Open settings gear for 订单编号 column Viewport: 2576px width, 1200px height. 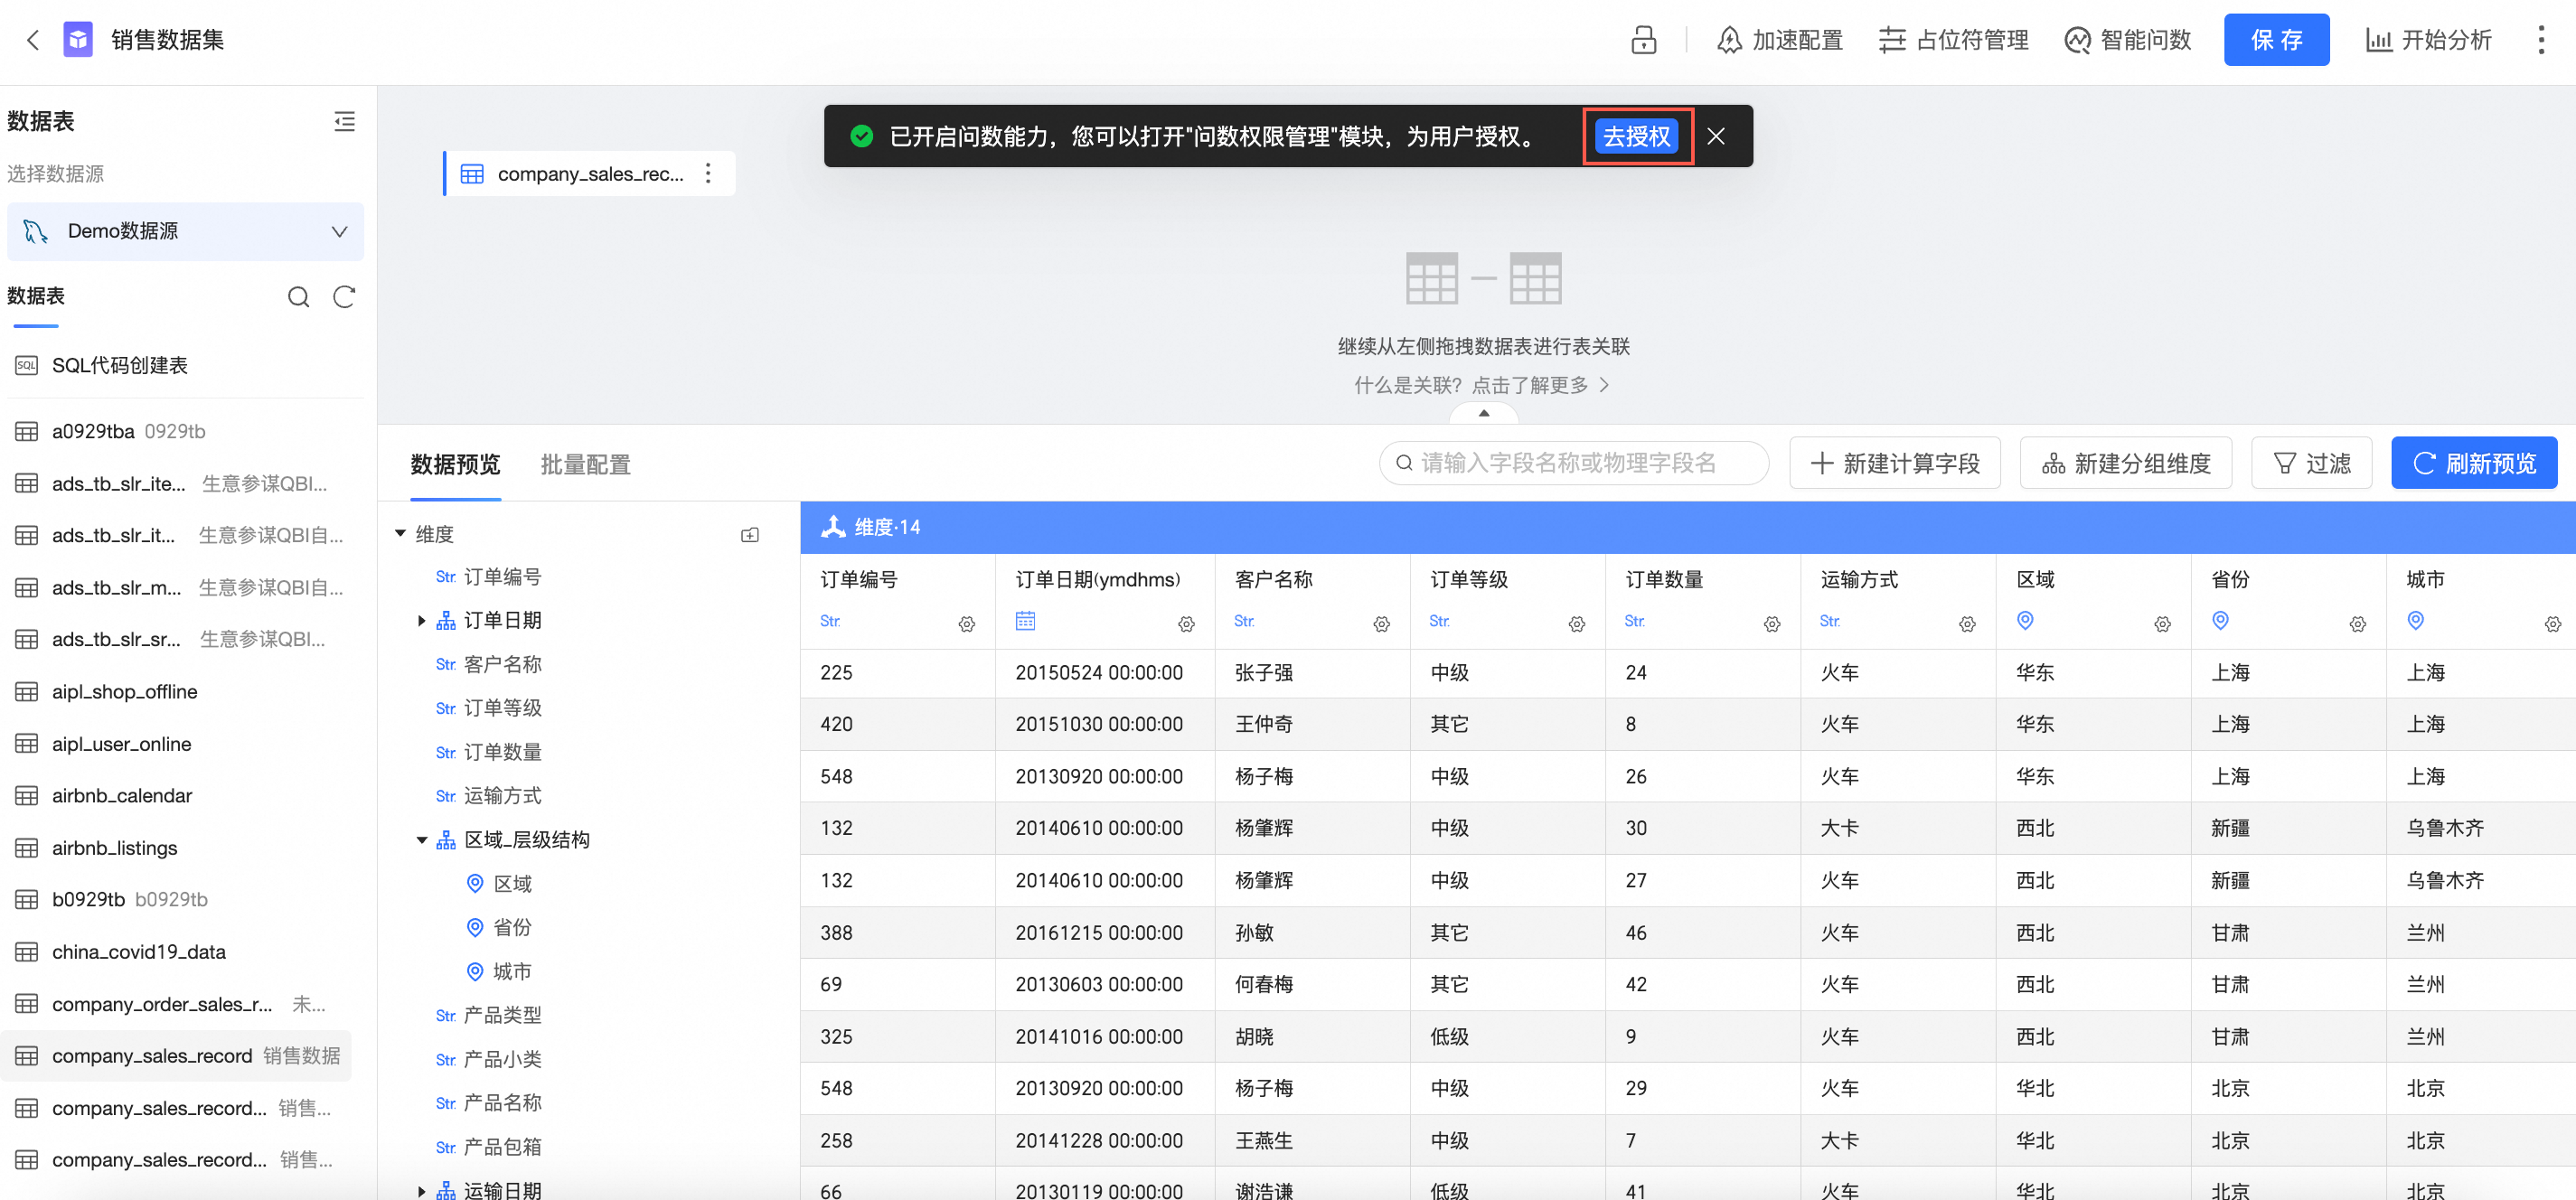966,624
